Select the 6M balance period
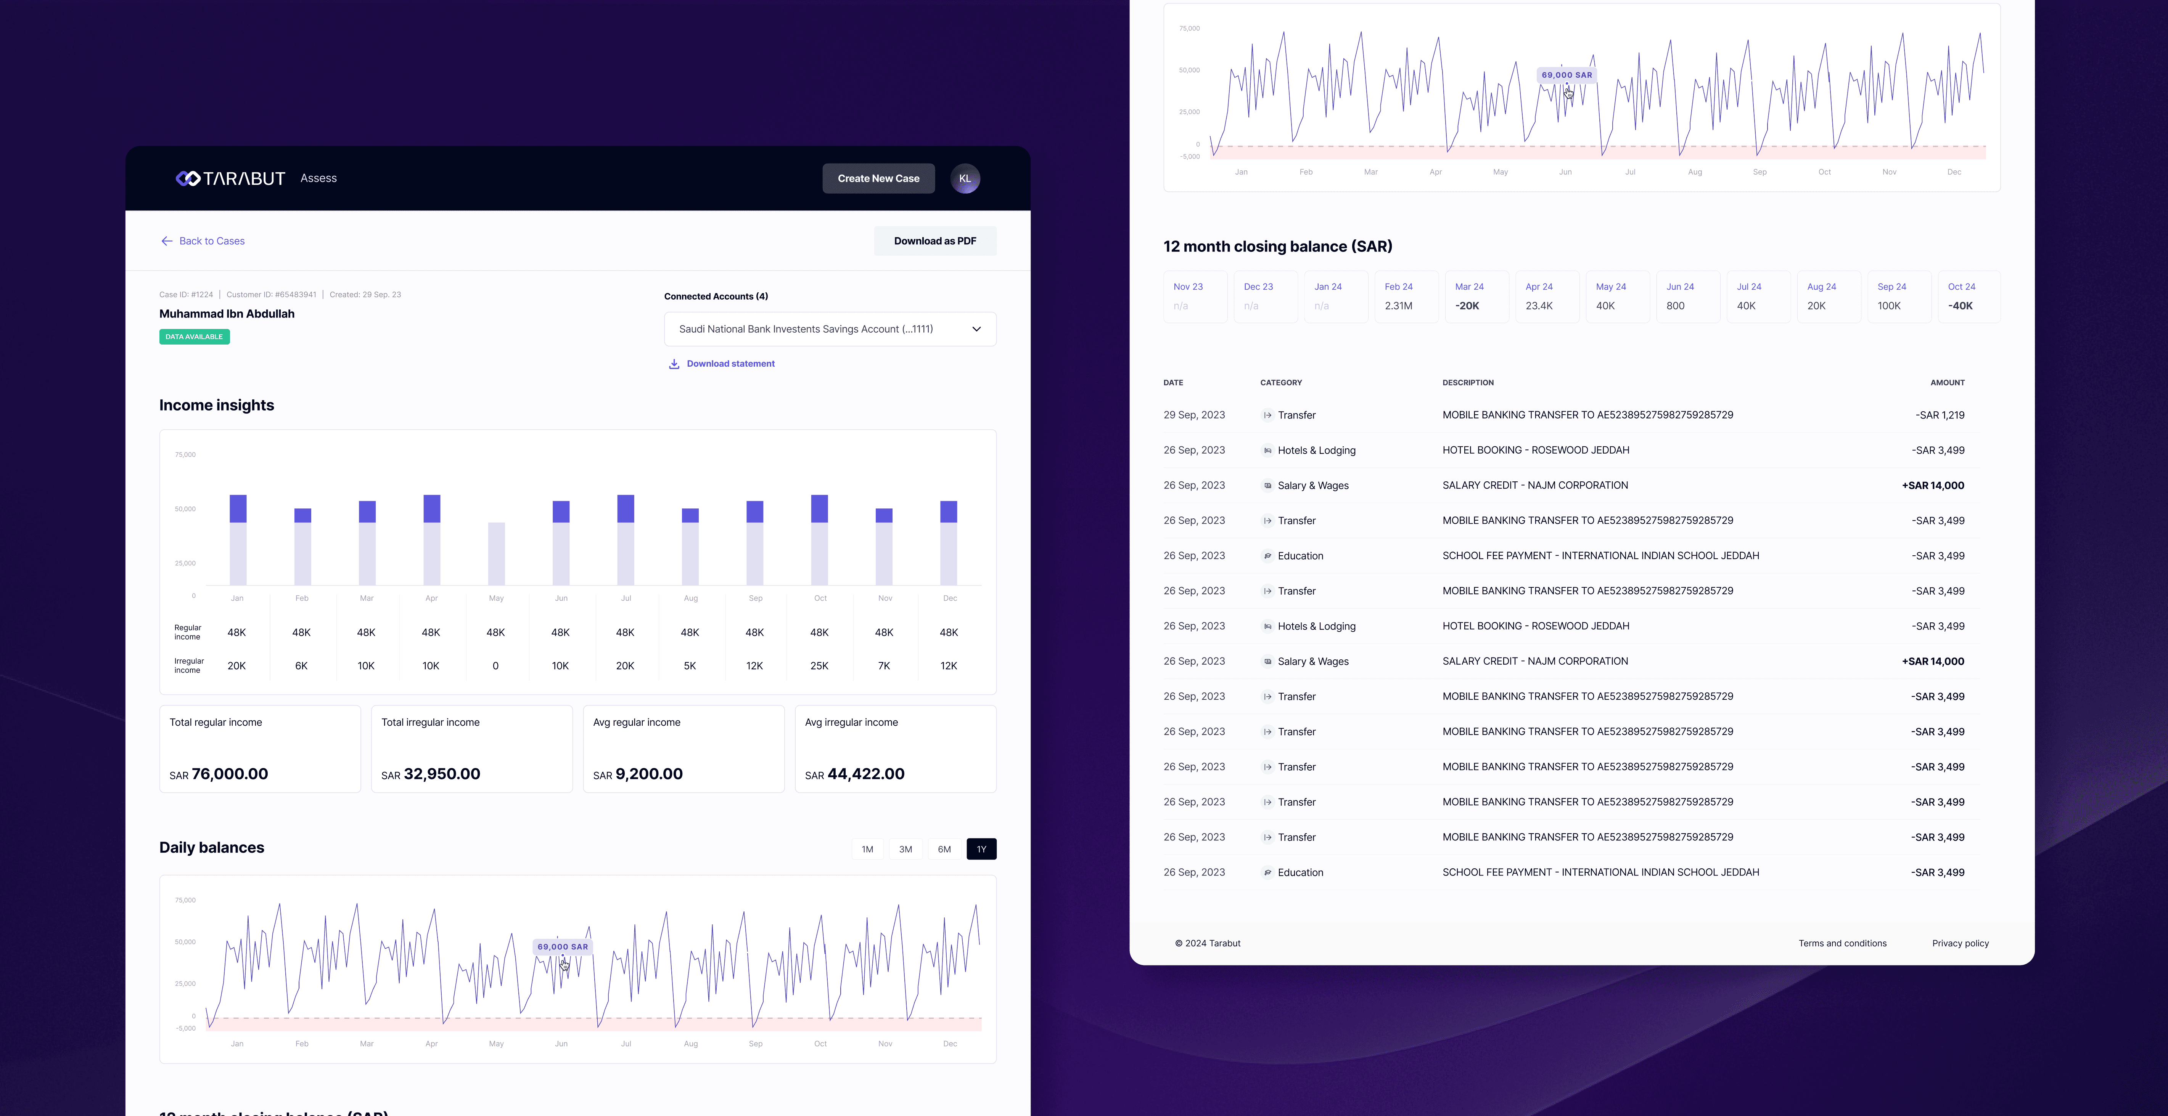 (944, 850)
